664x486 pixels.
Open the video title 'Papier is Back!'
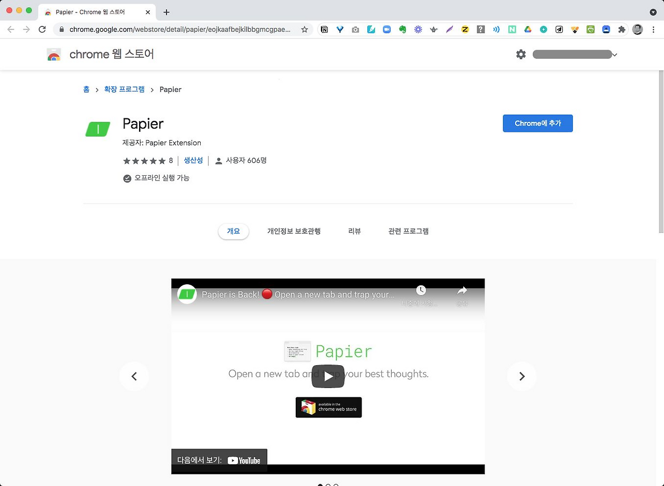[298, 295]
